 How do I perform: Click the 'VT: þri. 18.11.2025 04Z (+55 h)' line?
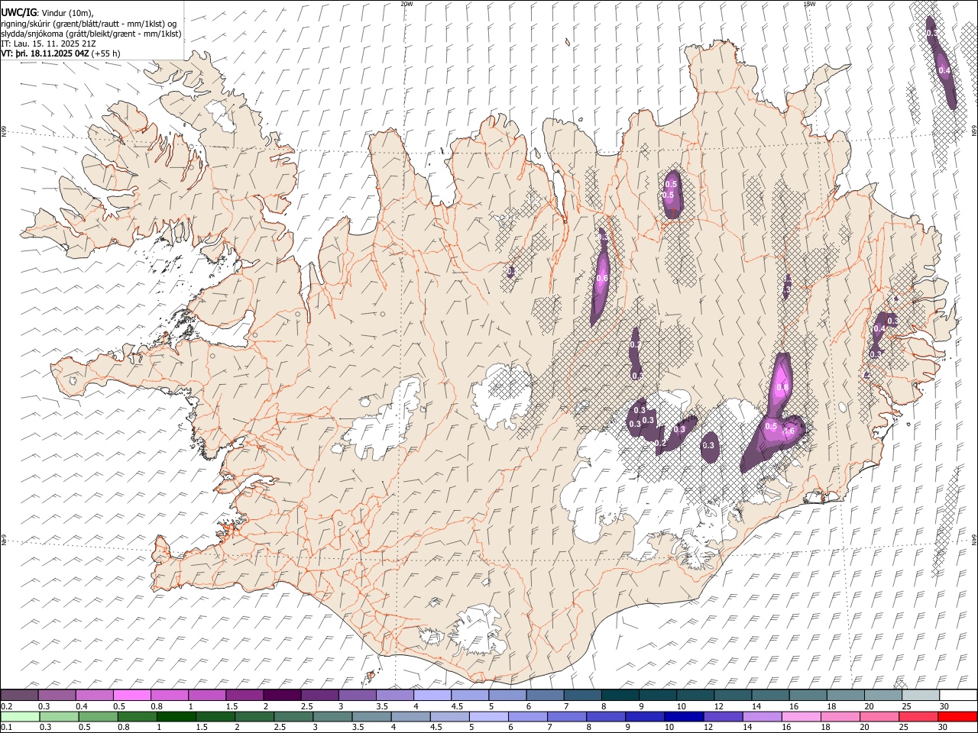(x=60, y=54)
